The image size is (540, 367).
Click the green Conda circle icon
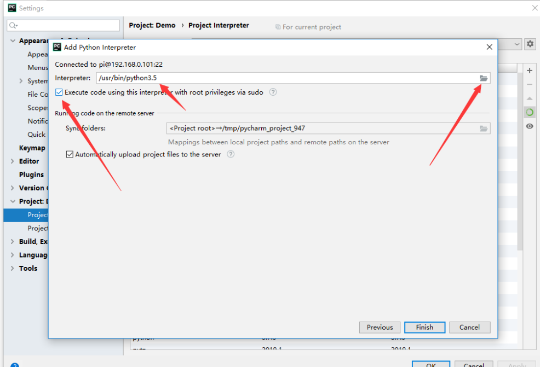530,112
